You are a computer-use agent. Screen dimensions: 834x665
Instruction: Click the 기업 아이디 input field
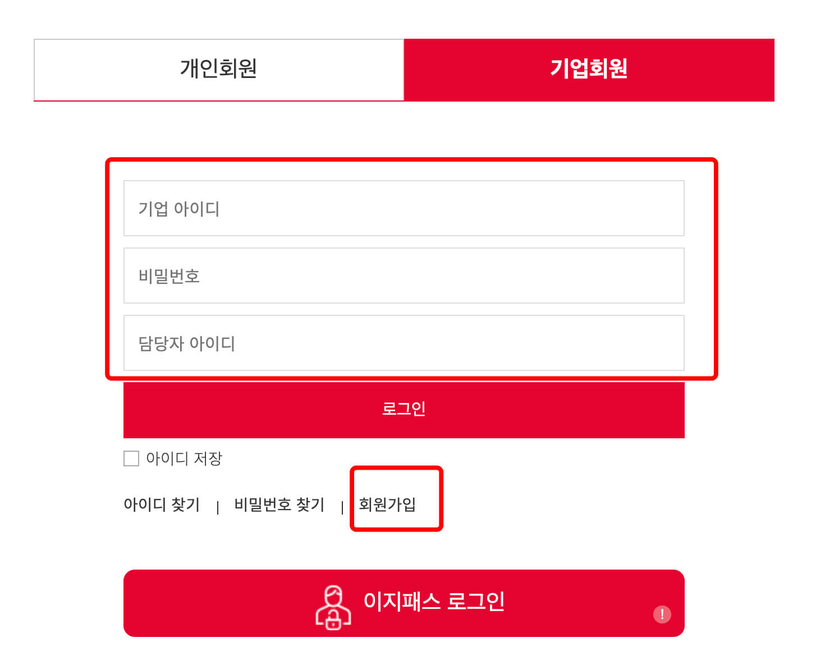click(404, 208)
